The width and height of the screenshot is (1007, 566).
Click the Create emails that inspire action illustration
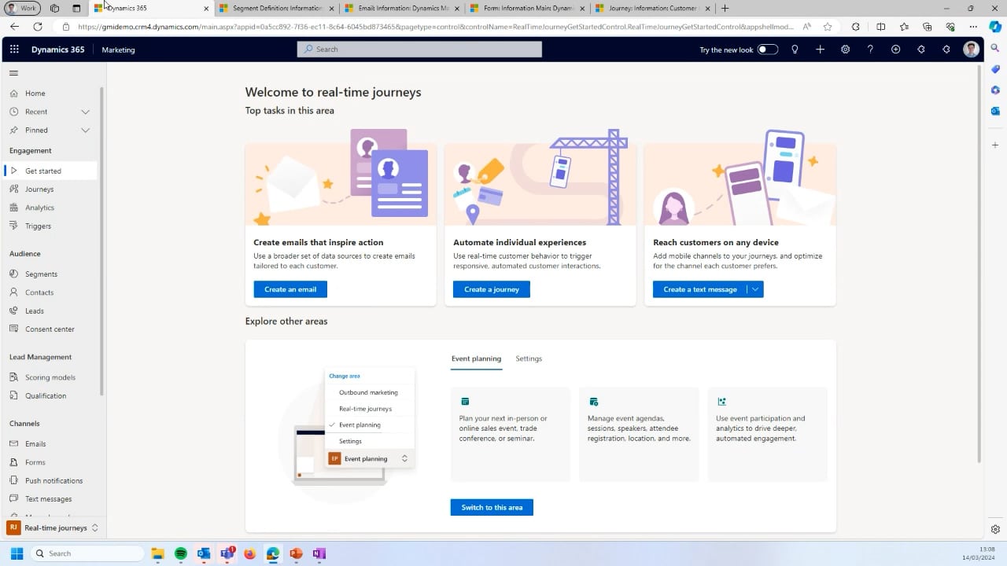tap(341, 178)
